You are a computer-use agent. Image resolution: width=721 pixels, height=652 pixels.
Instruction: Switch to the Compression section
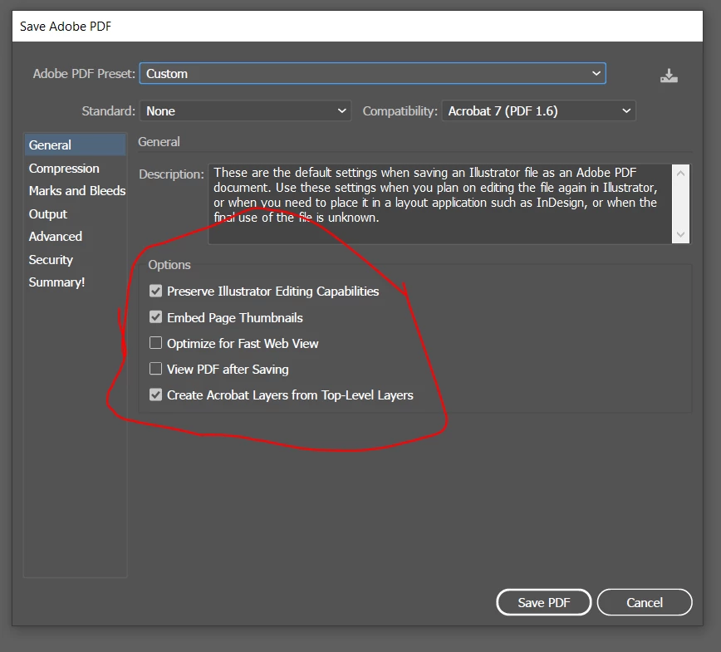[64, 169]
